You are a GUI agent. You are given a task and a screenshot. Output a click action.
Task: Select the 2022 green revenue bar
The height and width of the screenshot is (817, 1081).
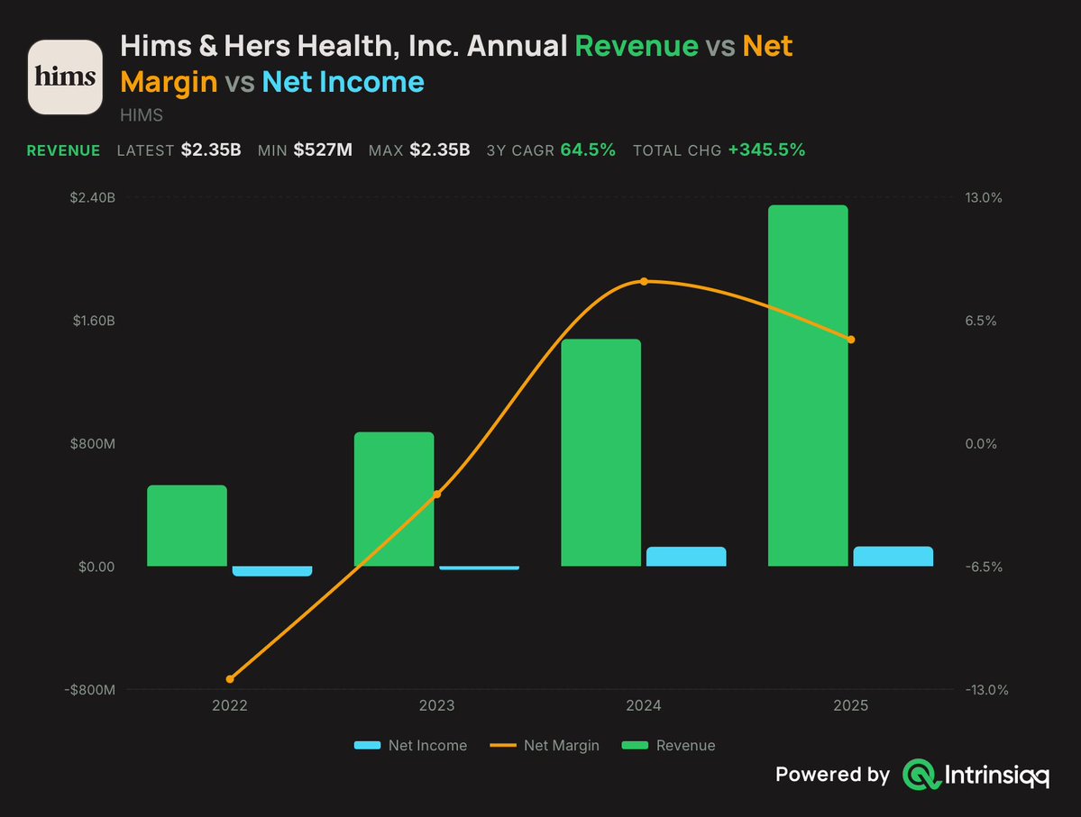(187, 526)
